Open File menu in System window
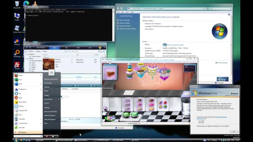Screen dimensions: 253x142 (118, 12)
